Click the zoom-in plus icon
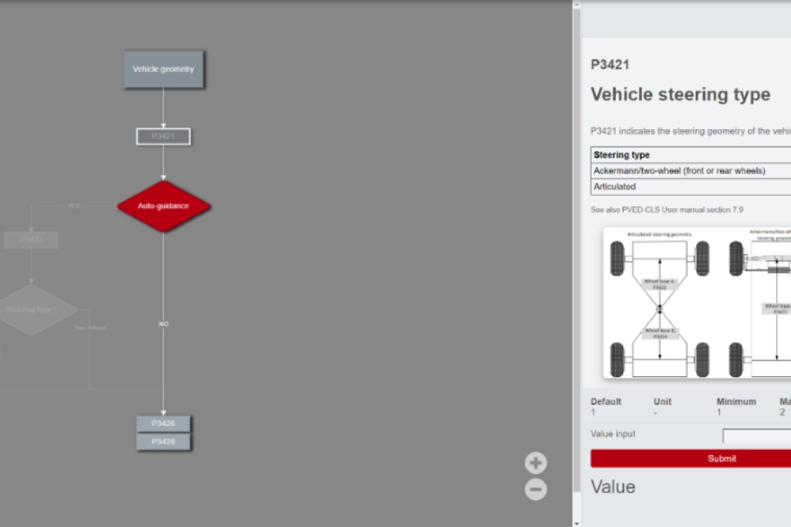This screenshot has height=527, width=791. (x=535, y=463)
